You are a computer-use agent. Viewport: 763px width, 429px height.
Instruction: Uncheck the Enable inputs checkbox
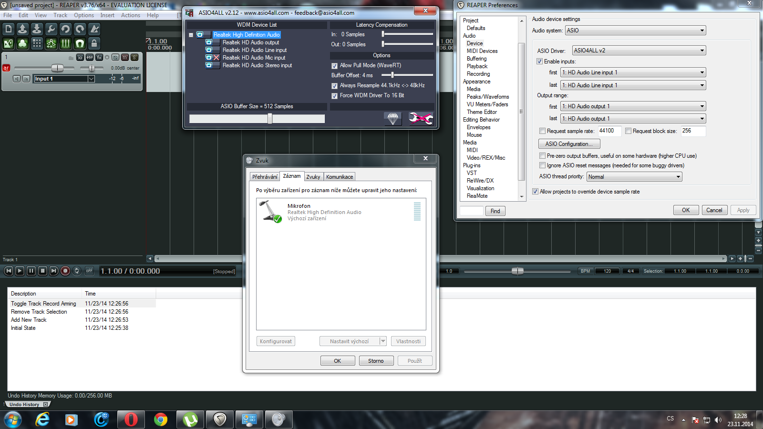[x=540, y=61]
